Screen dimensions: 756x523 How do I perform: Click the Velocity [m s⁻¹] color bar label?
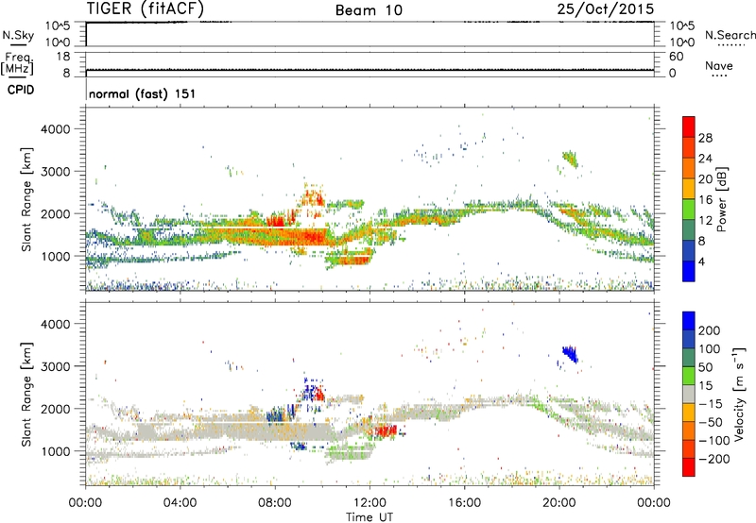tap(739, 394)
